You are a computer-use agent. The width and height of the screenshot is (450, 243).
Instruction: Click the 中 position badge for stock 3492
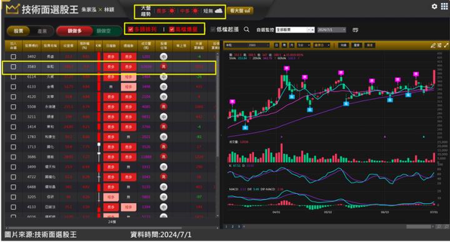pyautogui.click(x=164, y=57)
